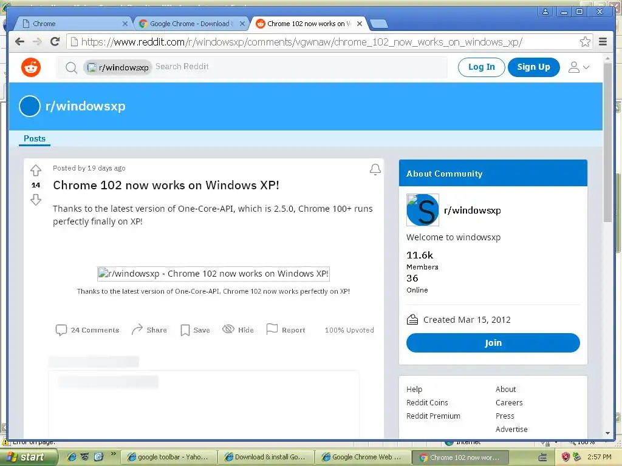Click the broken post image placeholder

click(x=213, y=274)
